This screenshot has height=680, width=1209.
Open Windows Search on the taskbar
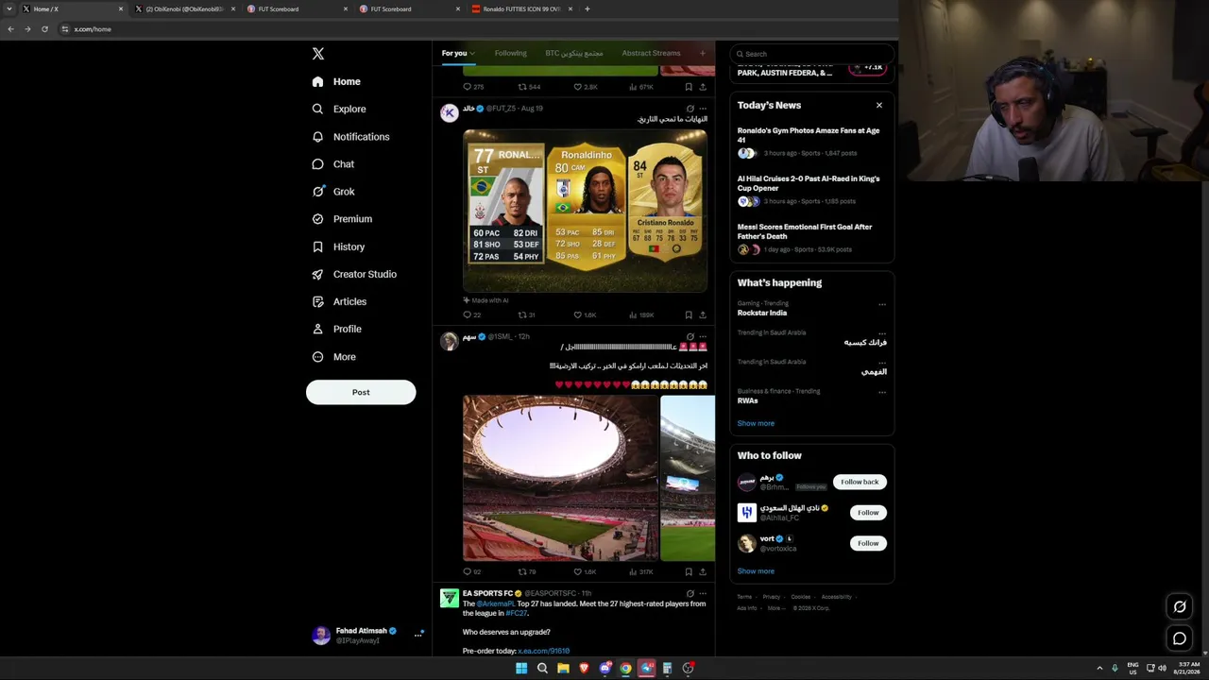[542, 669]
